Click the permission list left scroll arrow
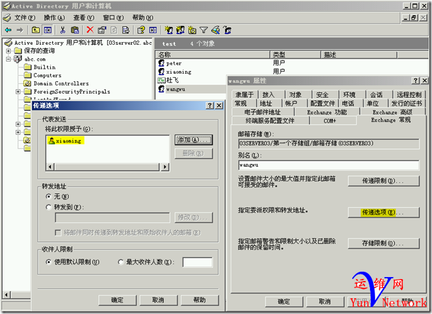This screenshot has height=314, width=432. point(50,167)
